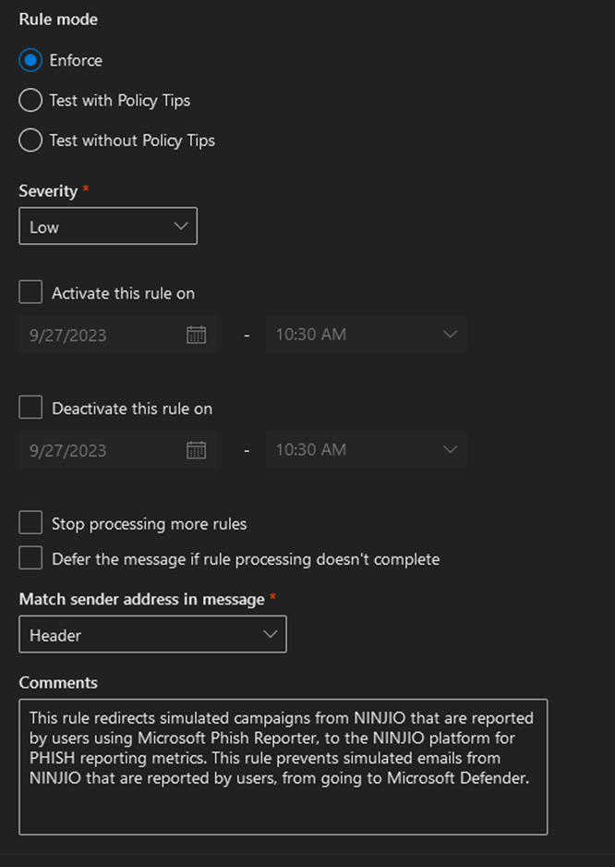The width and height of the screenshot is (615, 867).
Task: Open calendar picker for activation date
Action: coord(196,335)
